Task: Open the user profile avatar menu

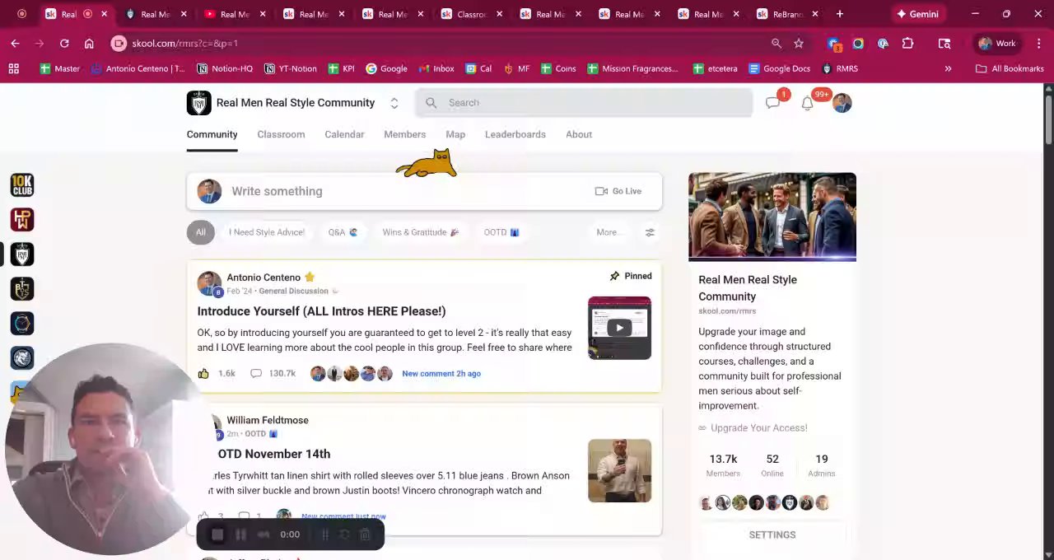Action: pos(842,103)
